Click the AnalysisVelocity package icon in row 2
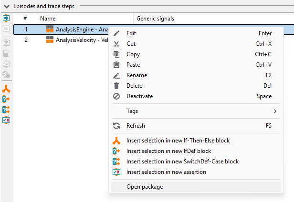The height and width of the screenshot is (202, 294). [50, 40]
